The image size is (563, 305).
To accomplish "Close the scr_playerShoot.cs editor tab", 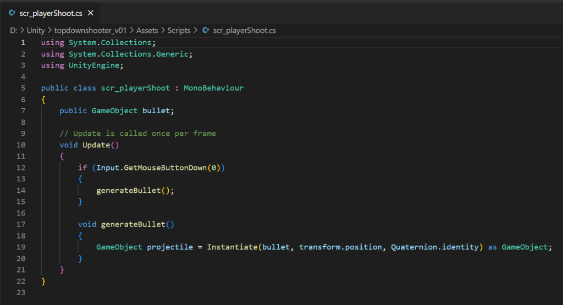I will [x=91, y=13].
